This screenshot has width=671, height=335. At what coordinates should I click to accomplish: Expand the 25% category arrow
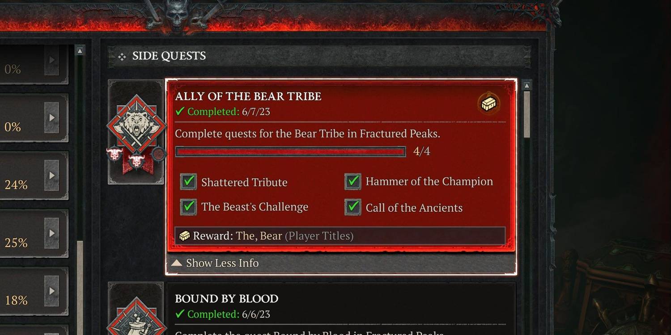click(x=52, y=233)
